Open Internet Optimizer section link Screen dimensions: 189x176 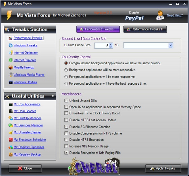pos(26,53)
